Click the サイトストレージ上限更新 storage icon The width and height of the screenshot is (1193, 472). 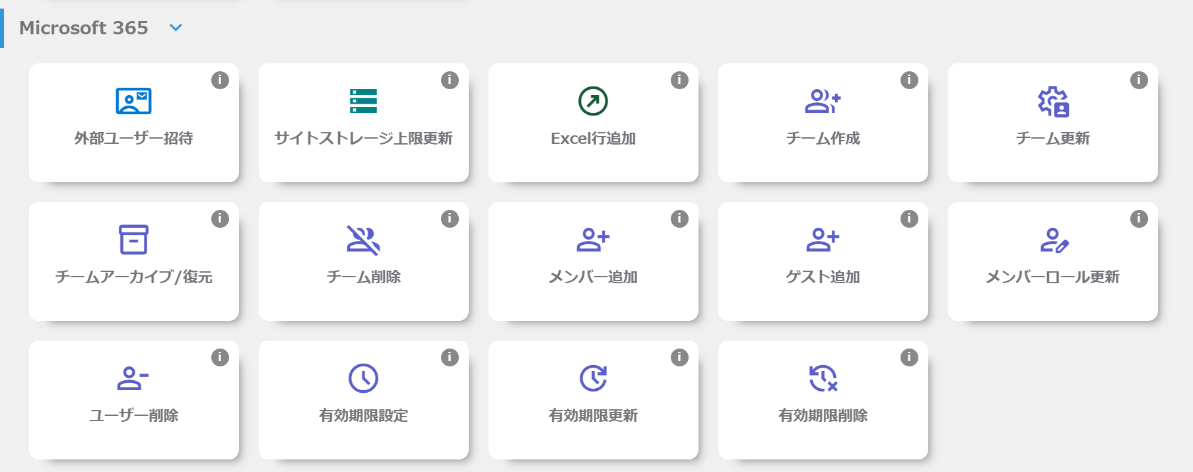coord(364,101)
